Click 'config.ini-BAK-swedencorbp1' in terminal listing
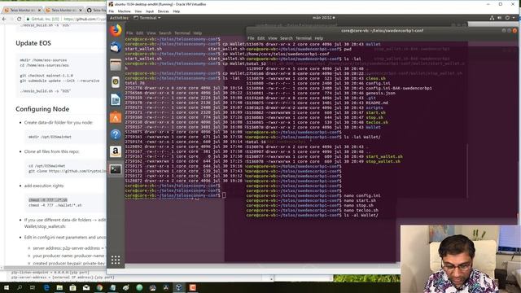Viewport: 521px width, 293px height. click(x=399, y=89)
